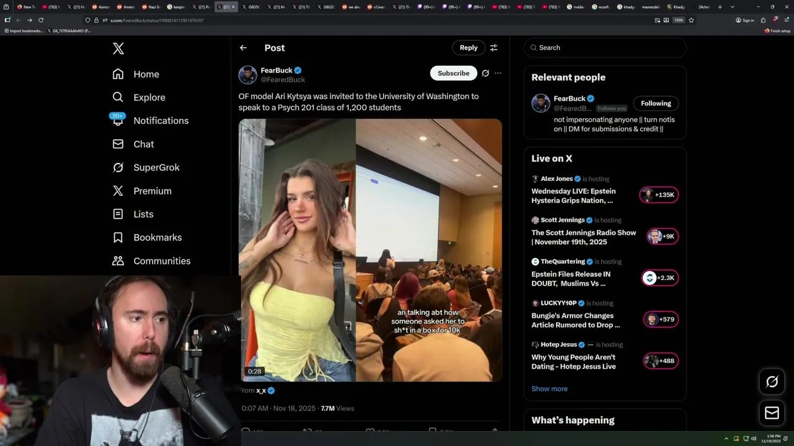Click the +9K listeners badge
794x446 pixels.
(662, 236)
